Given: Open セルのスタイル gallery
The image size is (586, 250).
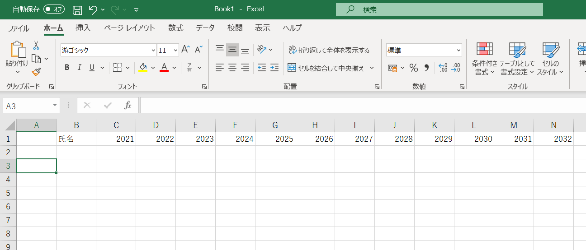Looking at the screenshot, I should (550, 59).
